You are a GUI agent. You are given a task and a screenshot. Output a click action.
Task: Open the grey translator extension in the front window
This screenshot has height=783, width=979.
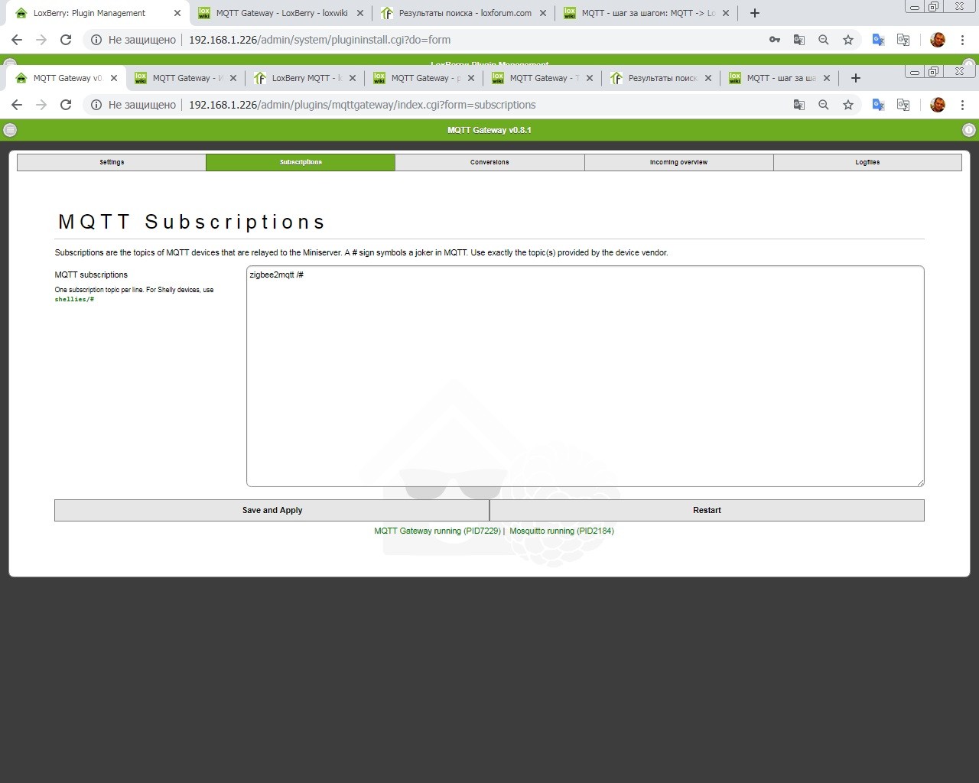tap(903, 105)
